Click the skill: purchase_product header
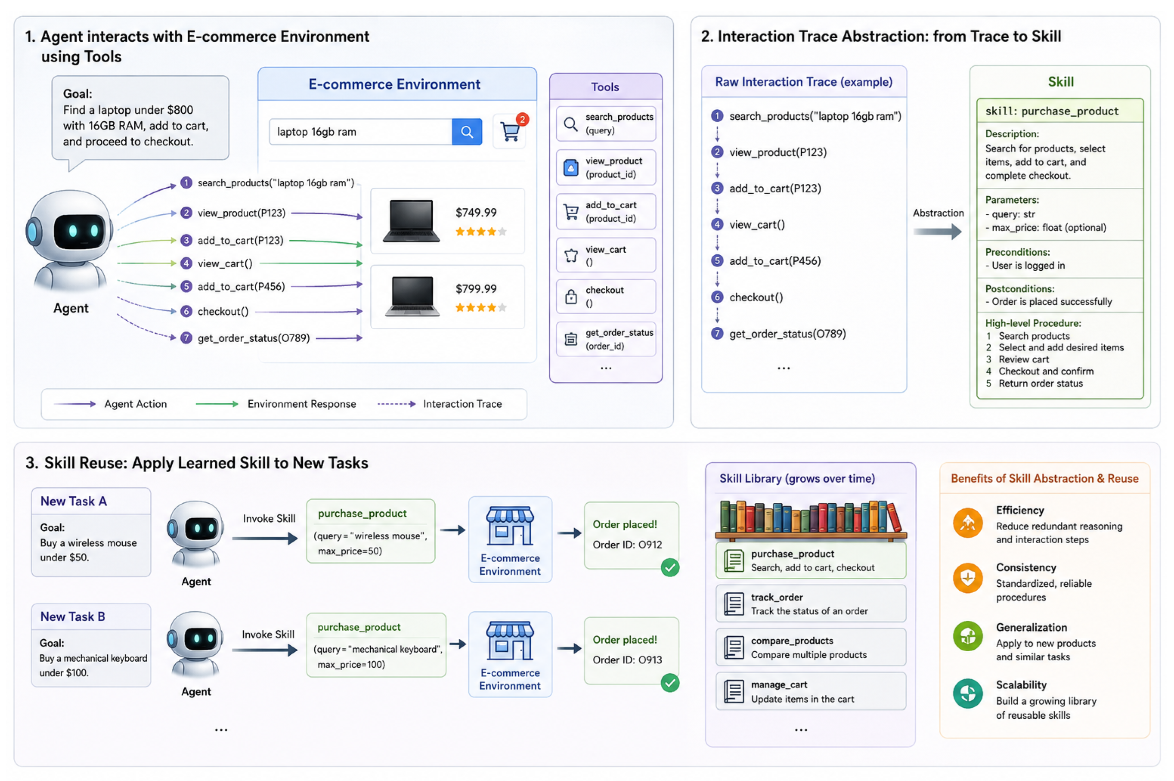The image size is (1174, 781). pos(1060,110)
